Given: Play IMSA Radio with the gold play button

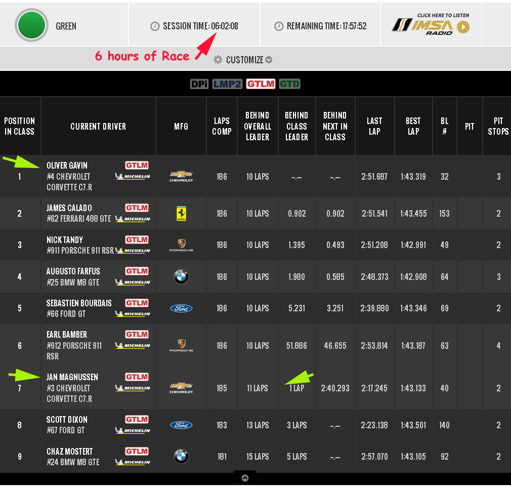Looking at the screenshot, I should 463,27.
